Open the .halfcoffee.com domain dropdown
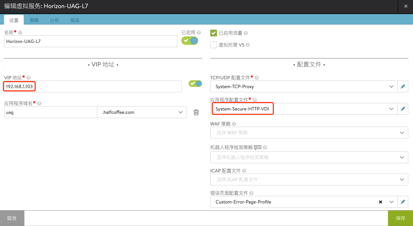The width and height of the screenshot is (413, 226). pyautogui.click(x=142, y=112)
